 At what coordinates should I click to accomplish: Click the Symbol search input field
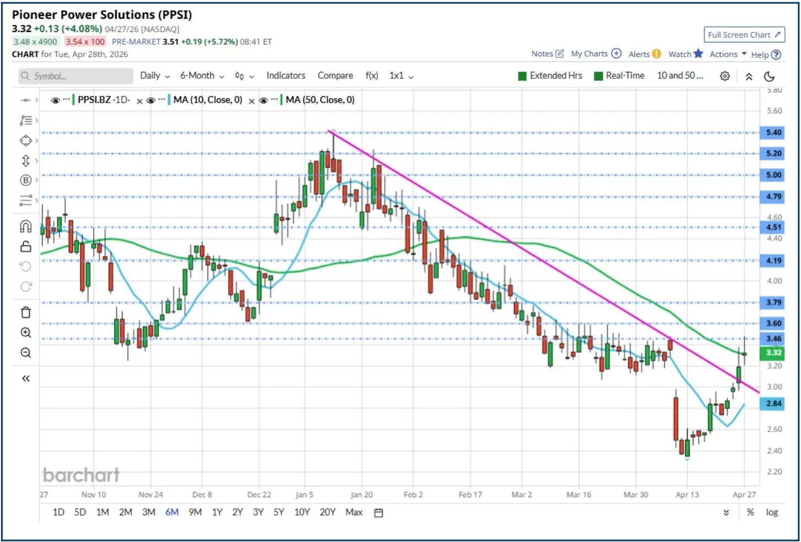pos(76,76)
